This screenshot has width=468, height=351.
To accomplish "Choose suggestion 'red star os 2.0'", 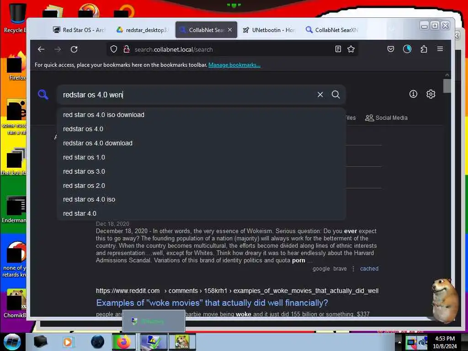I will pos(201,186).
